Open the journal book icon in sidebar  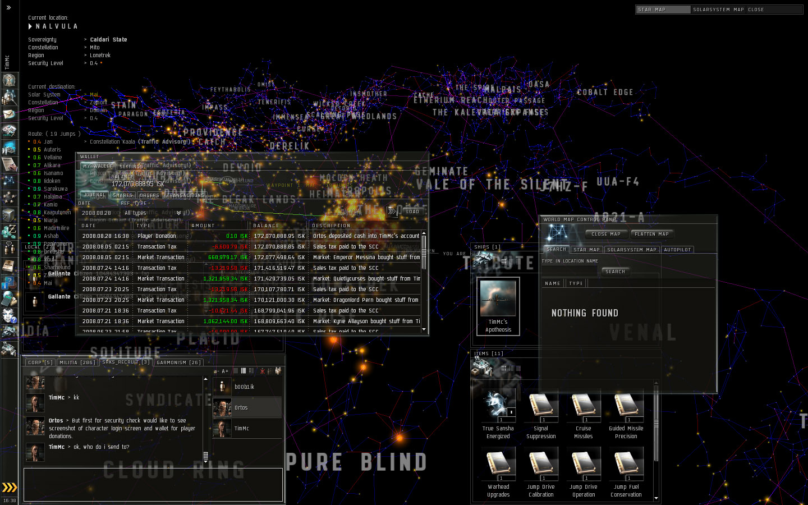tap(9, 265)
